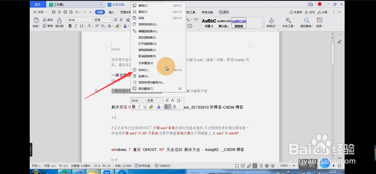376x174 pixels.
Task: Apply bold formatting in the ribbon
Action: click(70, 26)
